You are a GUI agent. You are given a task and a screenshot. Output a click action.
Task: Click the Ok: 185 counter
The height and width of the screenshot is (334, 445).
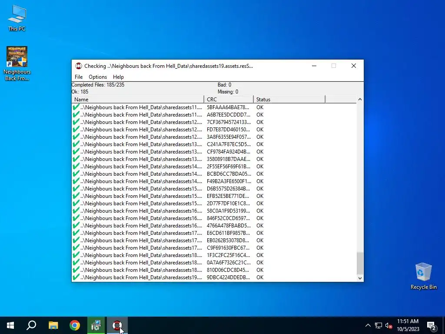[80, 92]
